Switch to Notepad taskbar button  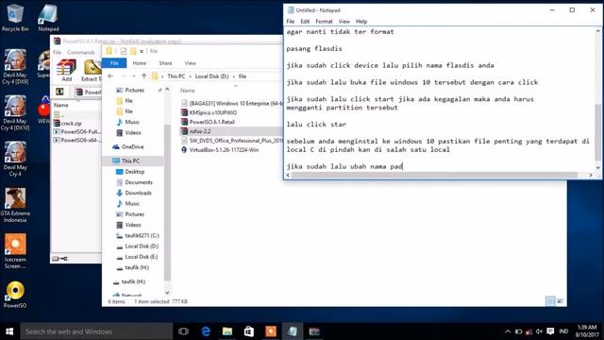(x=292, y=331)
